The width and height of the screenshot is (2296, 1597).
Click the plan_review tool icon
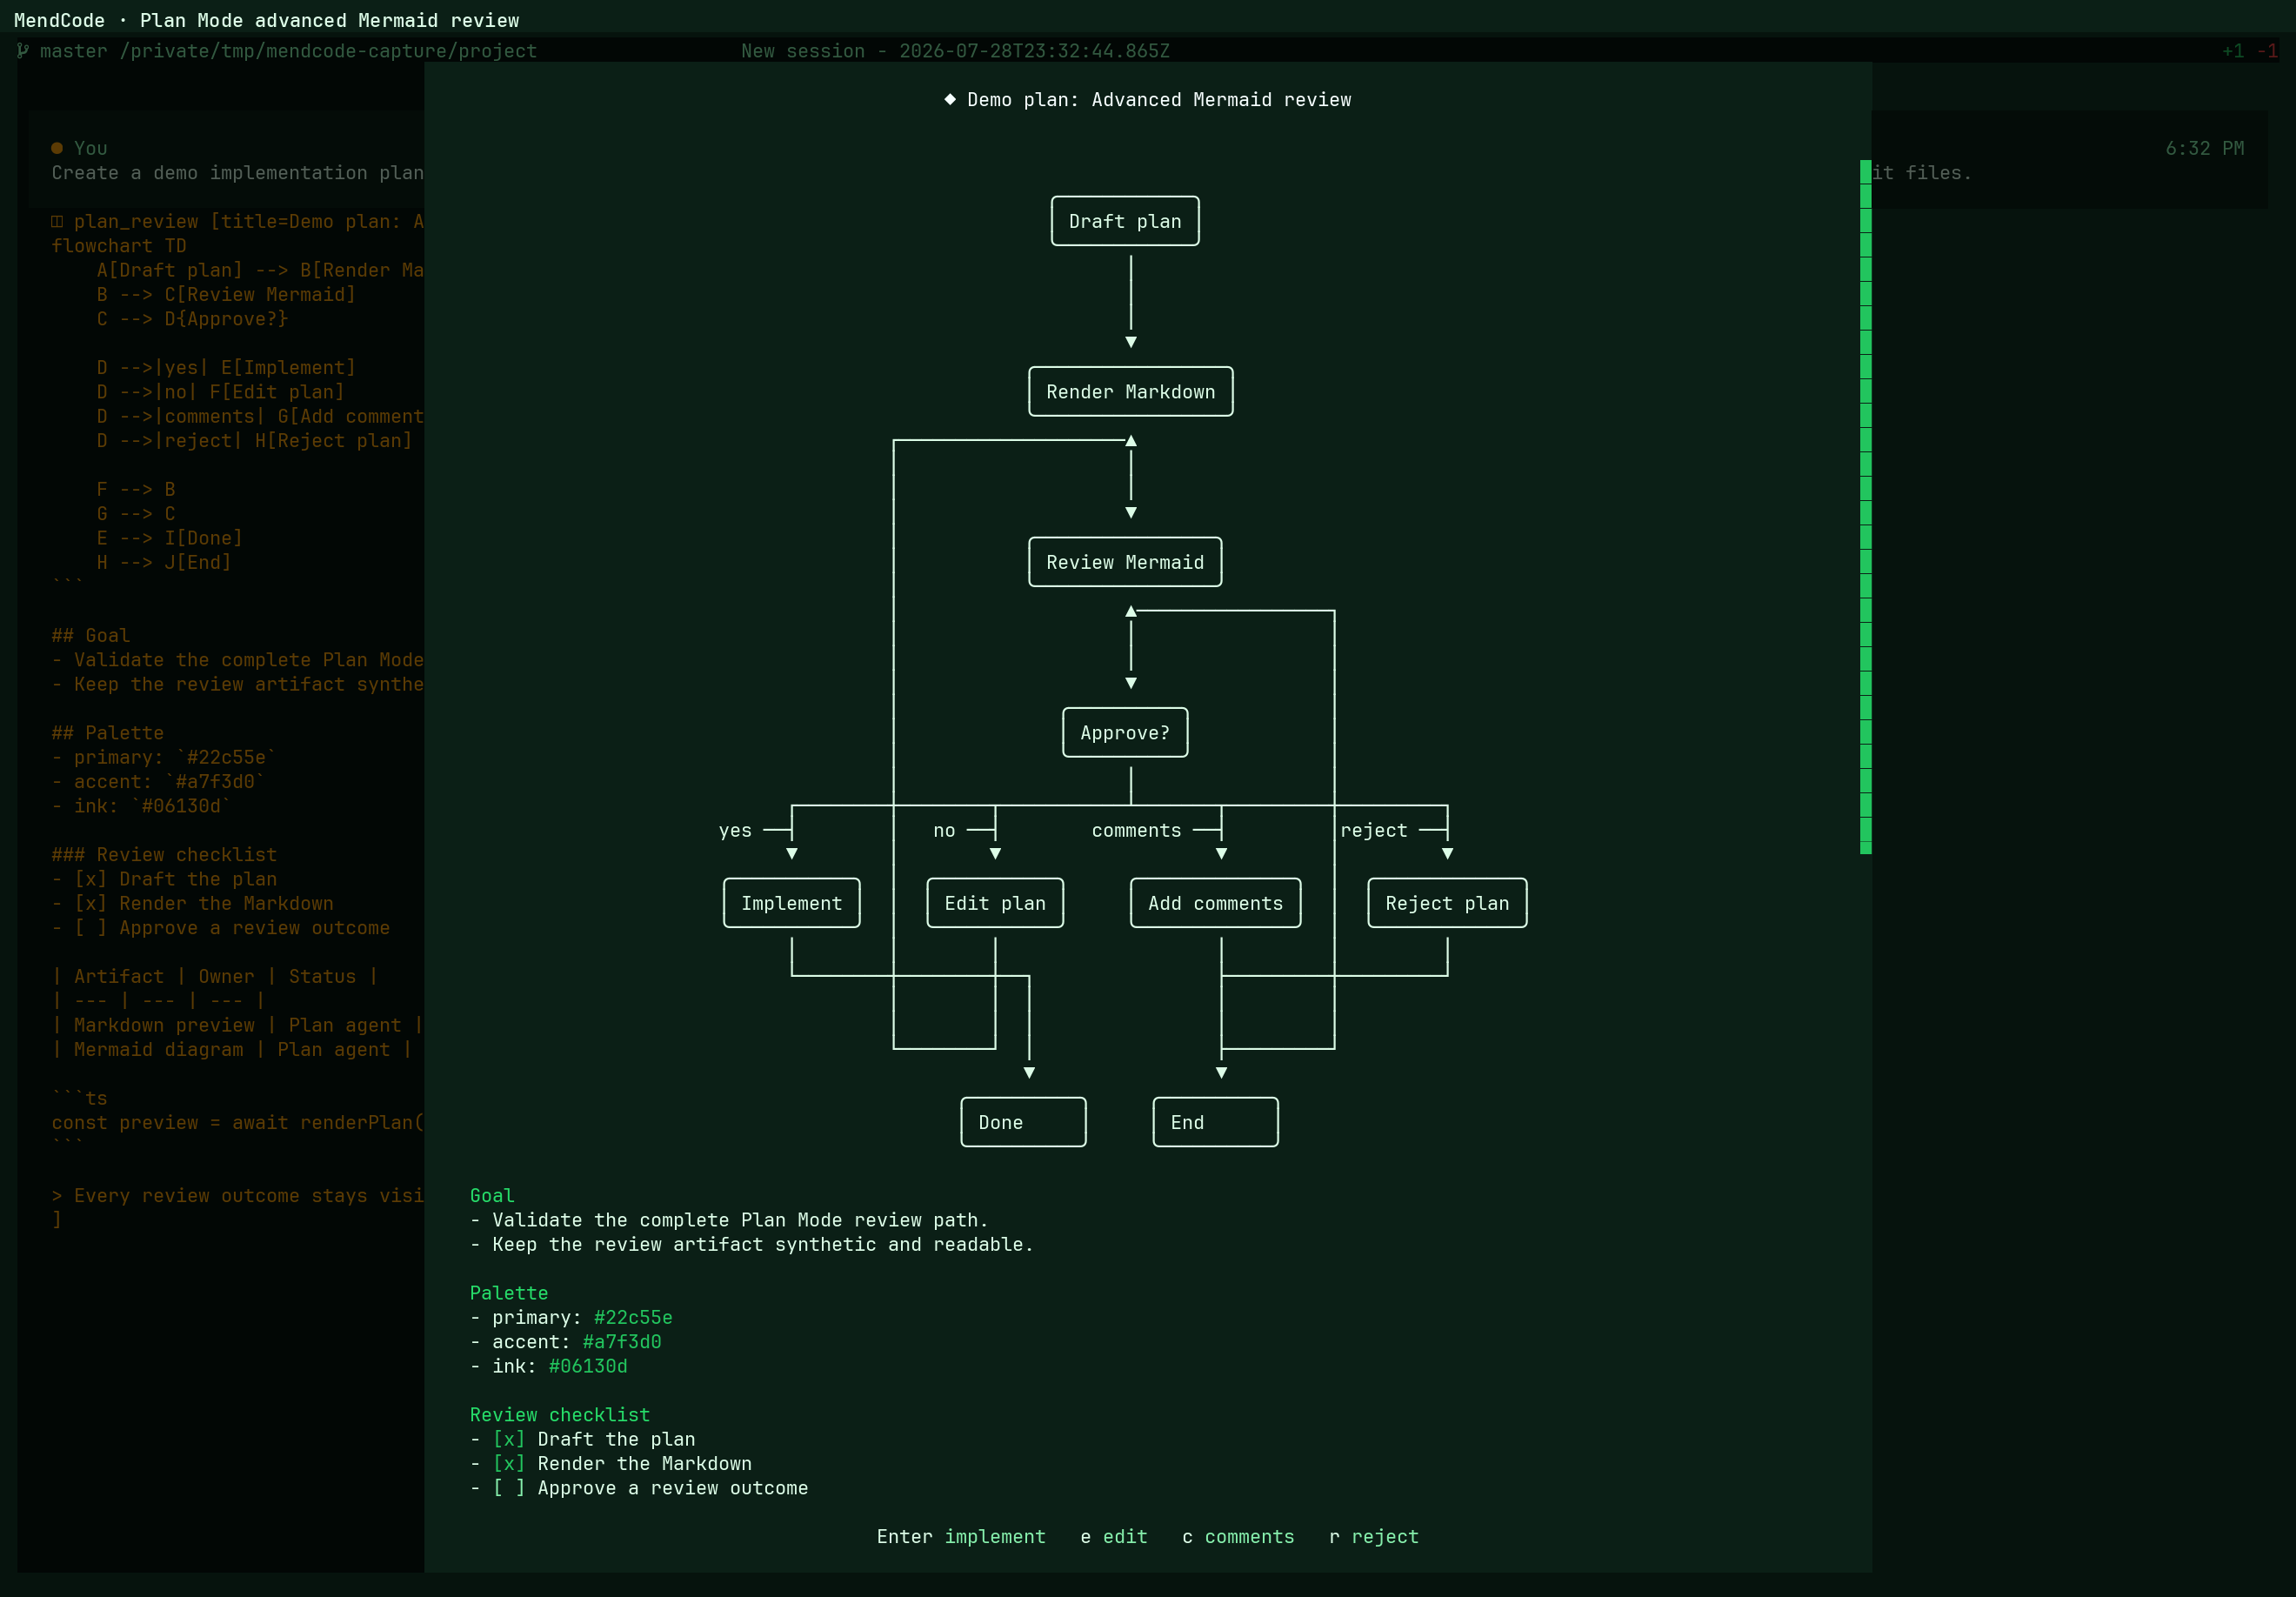(x=57, y=221)
